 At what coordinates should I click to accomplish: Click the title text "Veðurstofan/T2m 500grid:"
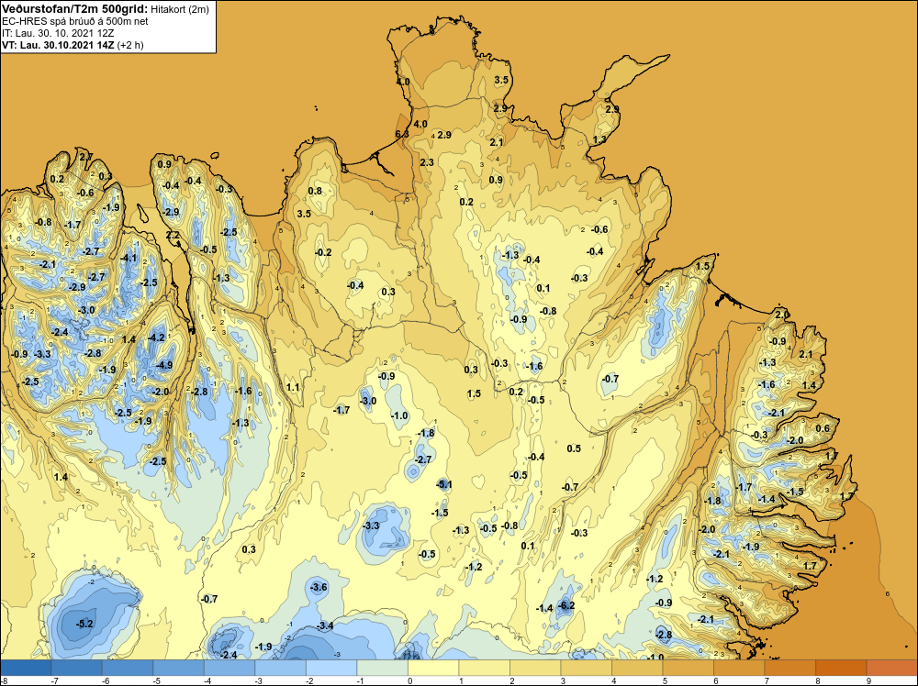click(74, 9)
